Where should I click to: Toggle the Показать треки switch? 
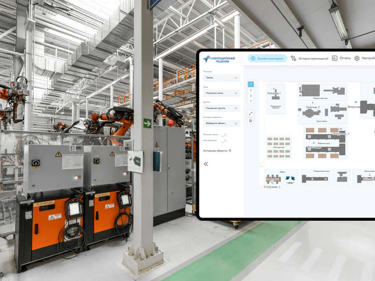tap(224, 135)
